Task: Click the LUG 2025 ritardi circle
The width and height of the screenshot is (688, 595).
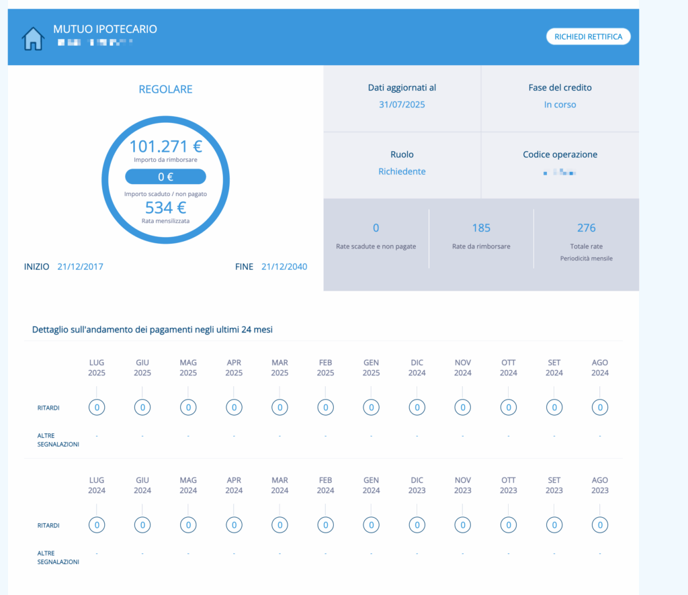Action: tap(97, 407)
